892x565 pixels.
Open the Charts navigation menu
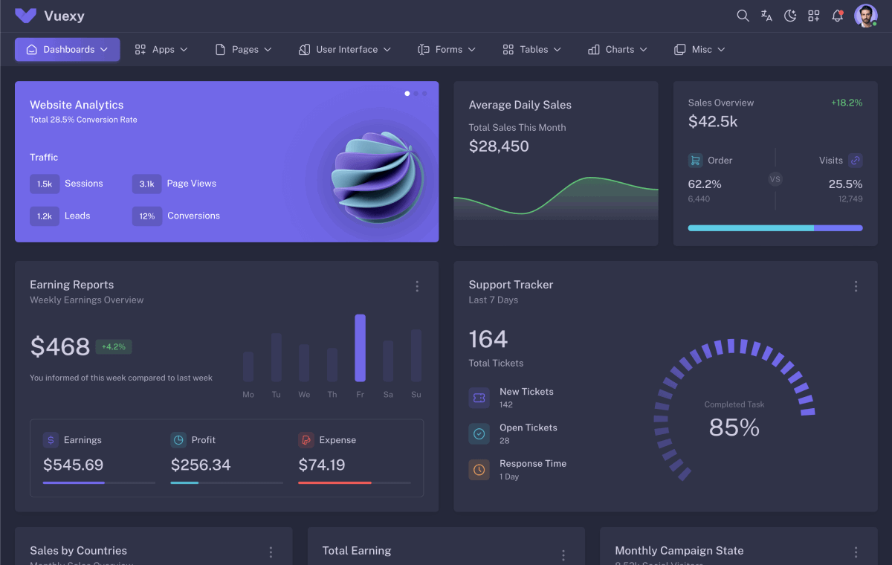(618, 50)
